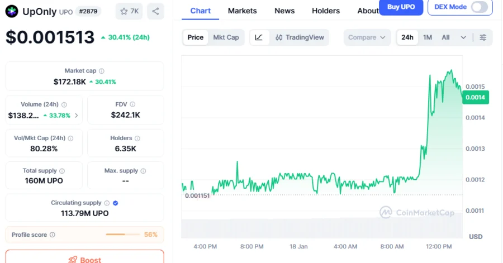Expand more time range options chevron
Screen dimensions: 503x263
pyautogui.click(x=463, y=37)
